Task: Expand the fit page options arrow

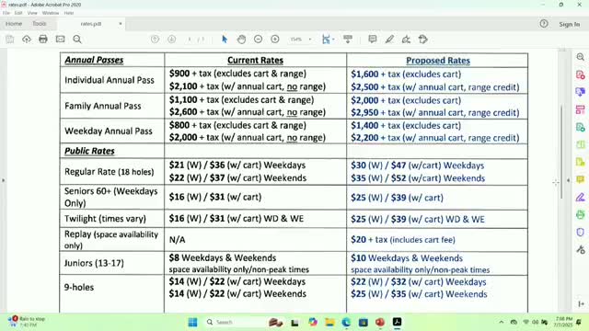Action: click(x=333, y=40)
